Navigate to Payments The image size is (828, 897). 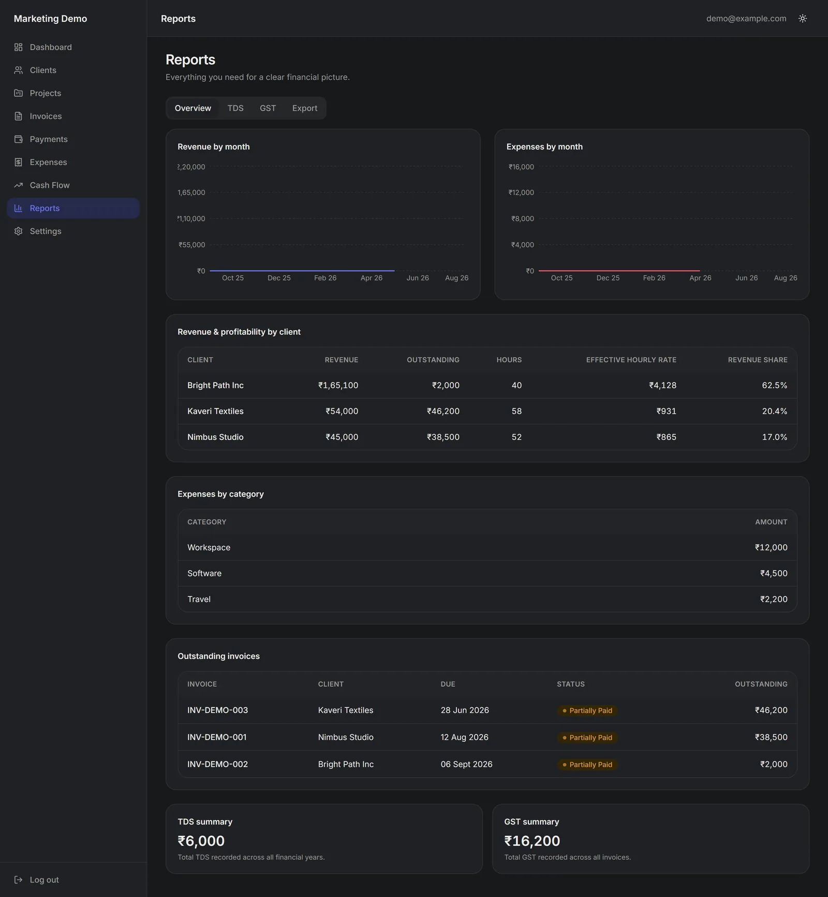73,139
